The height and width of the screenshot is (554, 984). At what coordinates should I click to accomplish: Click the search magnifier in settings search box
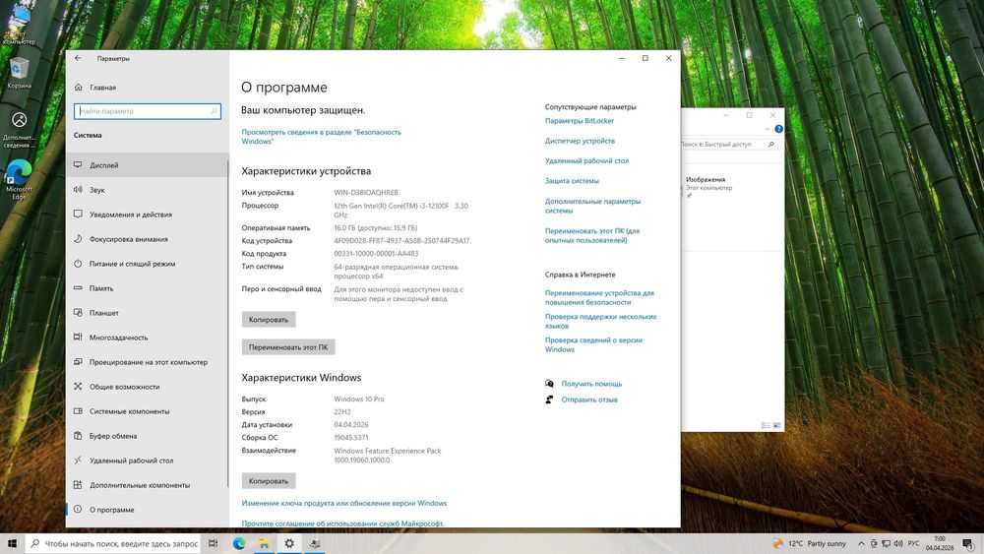(x=214, y=111)
